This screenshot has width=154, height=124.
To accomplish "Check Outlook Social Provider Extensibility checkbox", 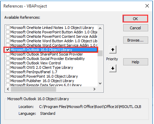I will coord(8,59).
